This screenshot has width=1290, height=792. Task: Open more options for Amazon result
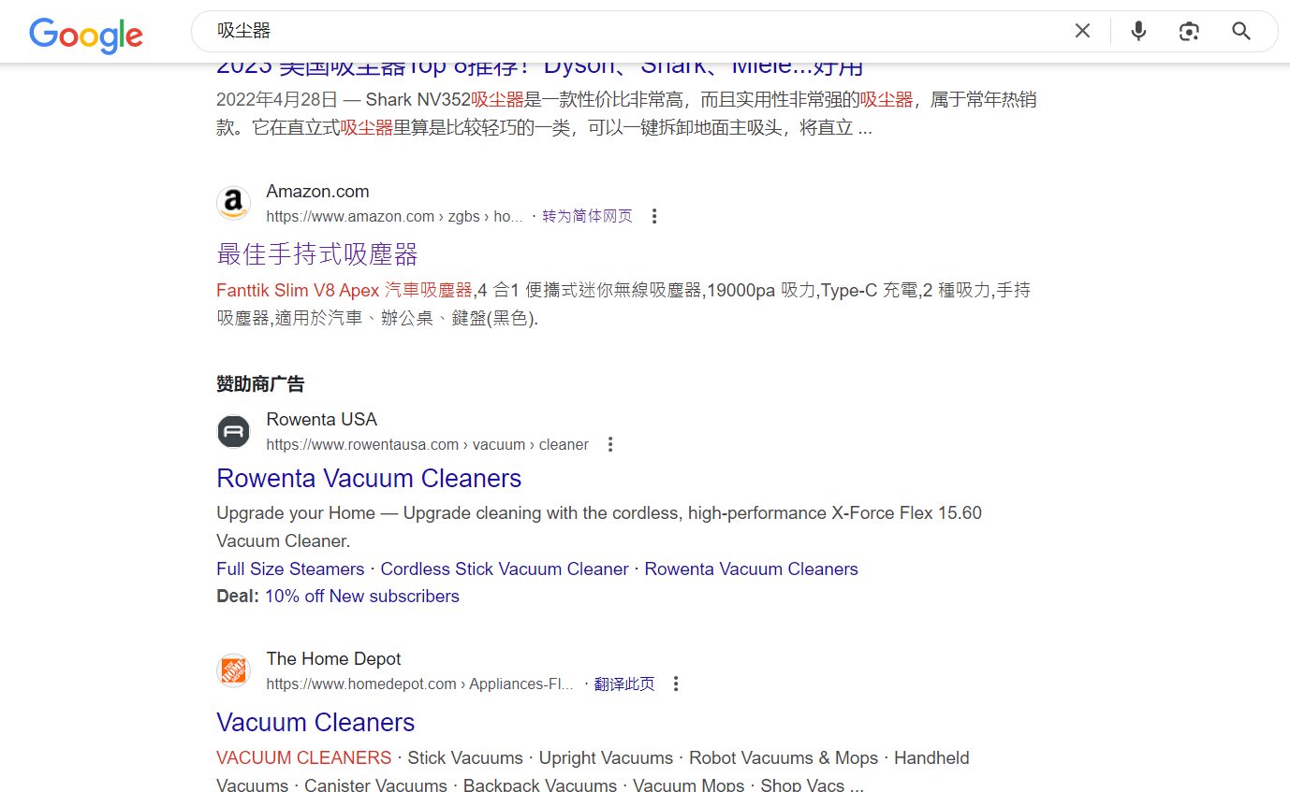[654, 216]
